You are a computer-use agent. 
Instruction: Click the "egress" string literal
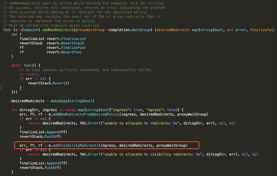(154, 110)
